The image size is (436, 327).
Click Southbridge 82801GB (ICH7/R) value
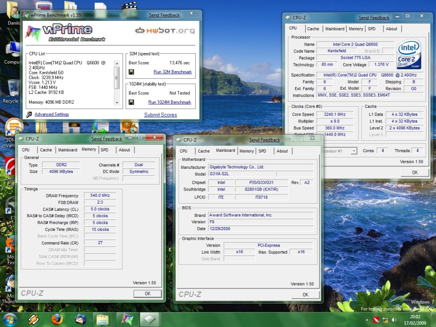261,189
